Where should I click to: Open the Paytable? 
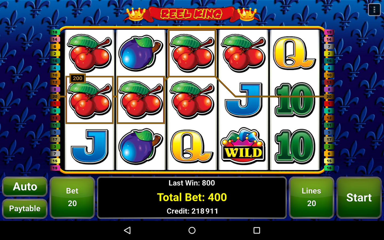pyautogui.click(x=25, y=209)
